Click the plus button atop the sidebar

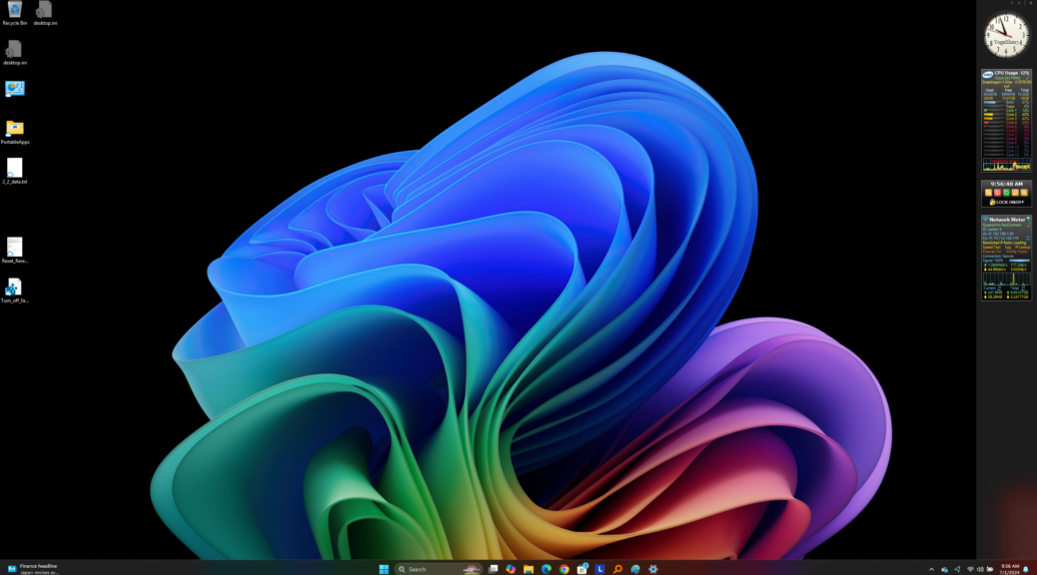(x=1030, y=3)
